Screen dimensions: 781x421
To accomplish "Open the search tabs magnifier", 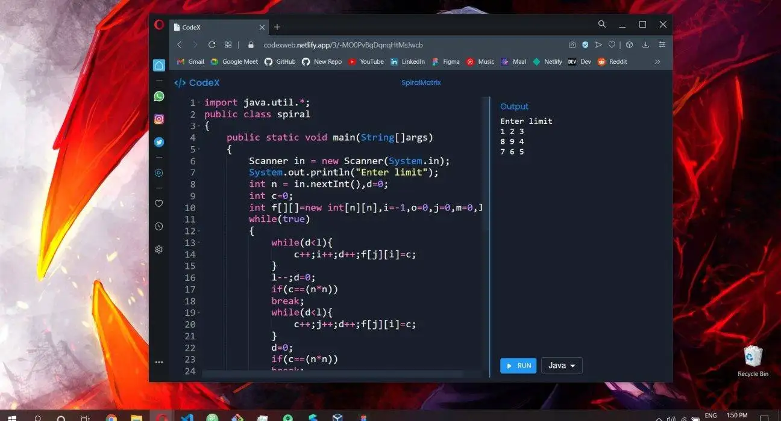I will [x=602, y=24].
